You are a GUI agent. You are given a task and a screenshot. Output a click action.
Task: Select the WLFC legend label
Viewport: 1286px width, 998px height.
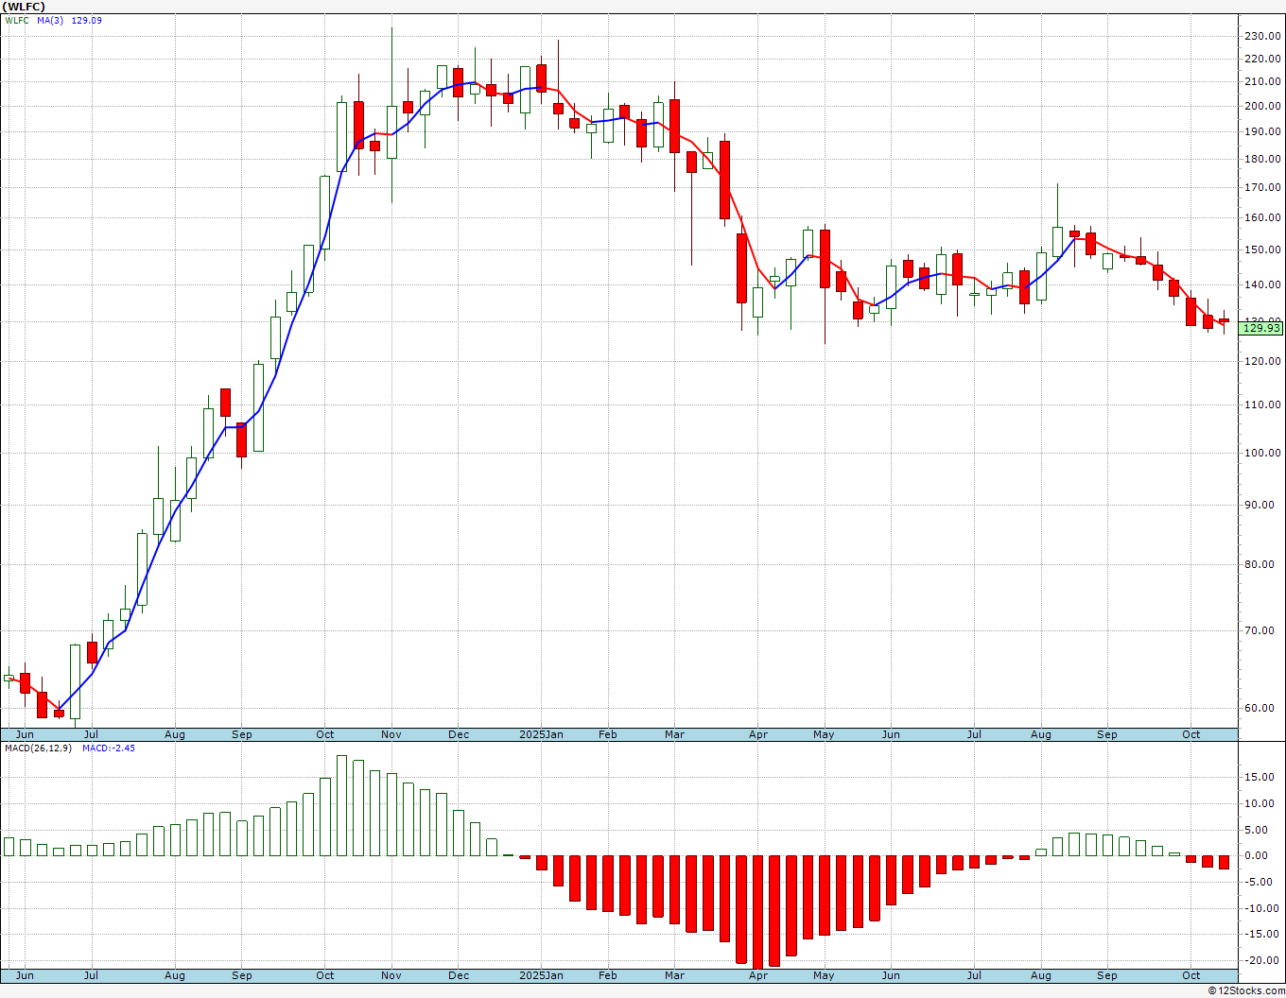pyautogui.click(x=17, y=20)
